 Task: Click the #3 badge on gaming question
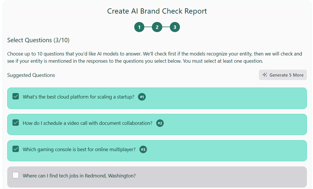click(143, 149)
